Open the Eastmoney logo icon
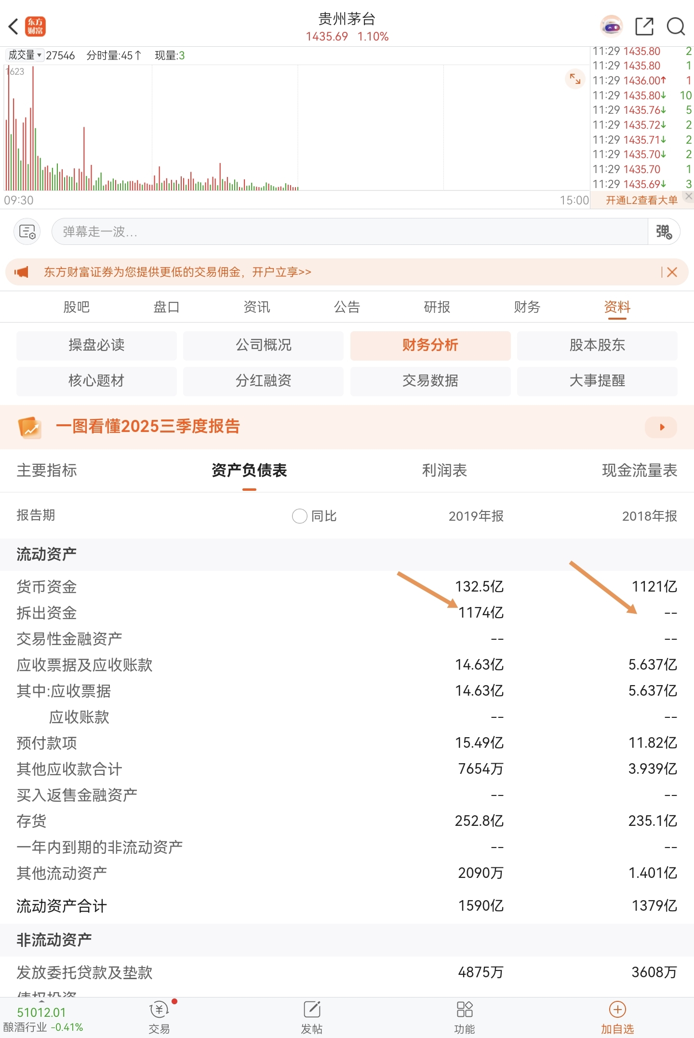Screen dimensions: 694x1038 click(x=35, y=27)
